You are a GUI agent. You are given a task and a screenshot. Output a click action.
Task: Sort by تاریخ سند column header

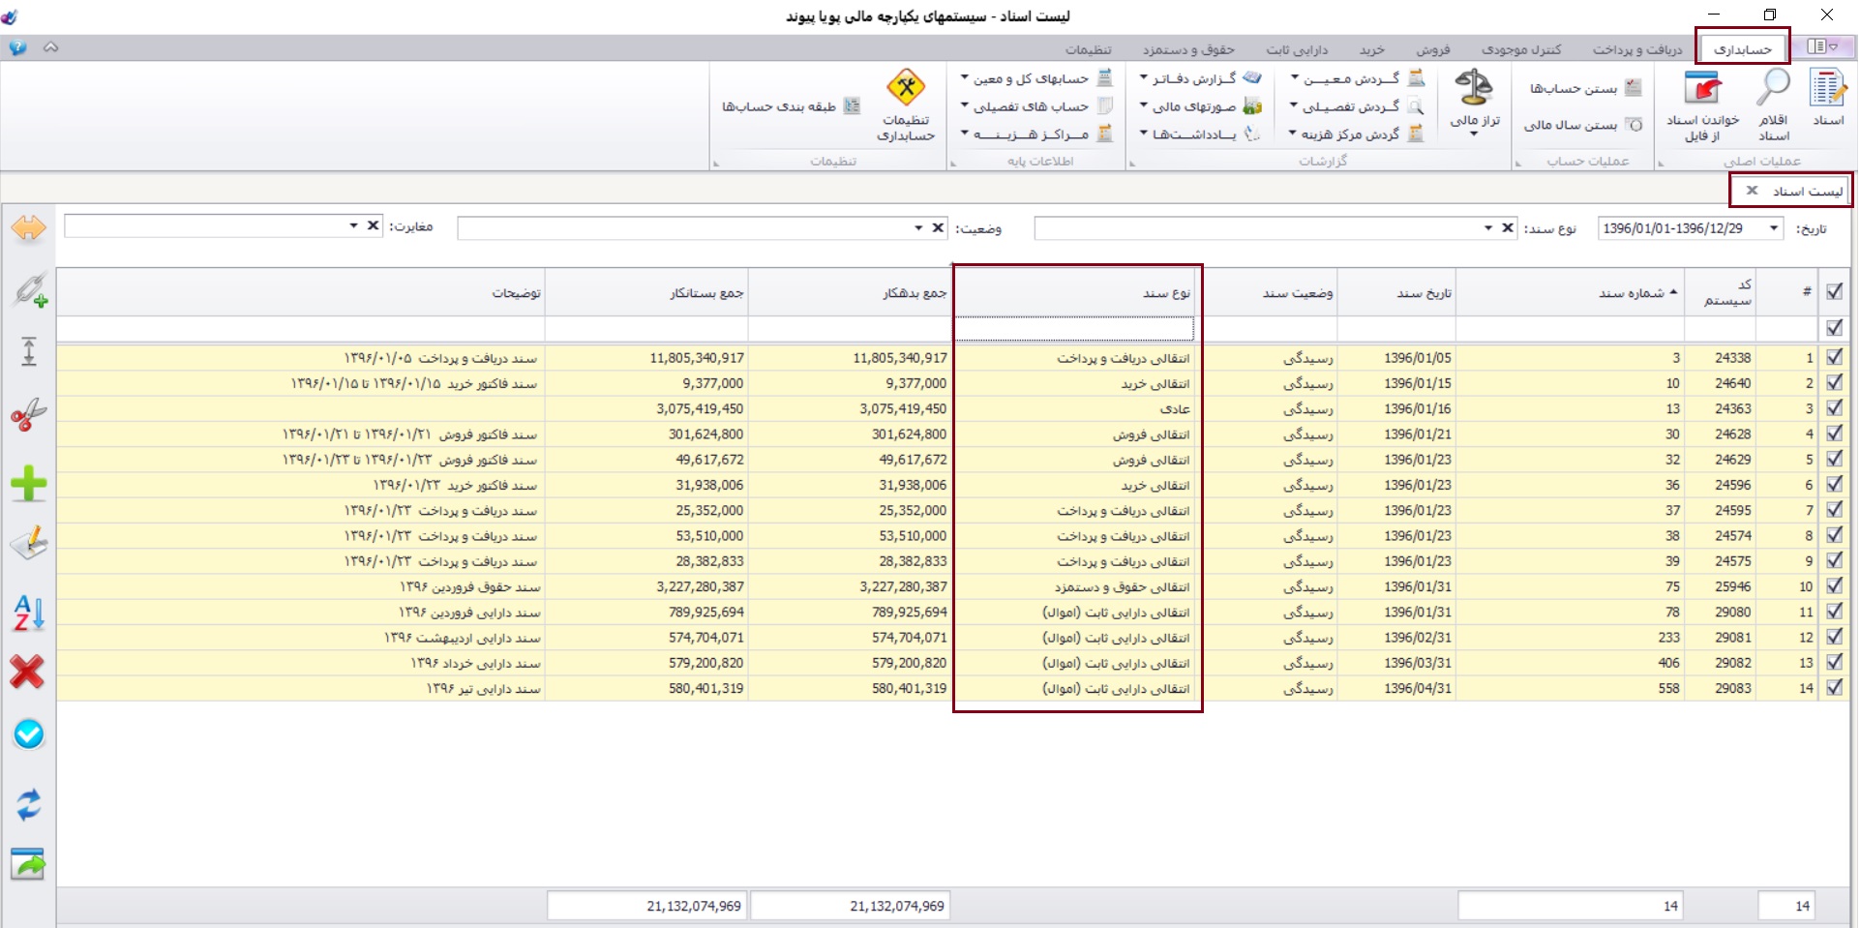pos(1396,292)
